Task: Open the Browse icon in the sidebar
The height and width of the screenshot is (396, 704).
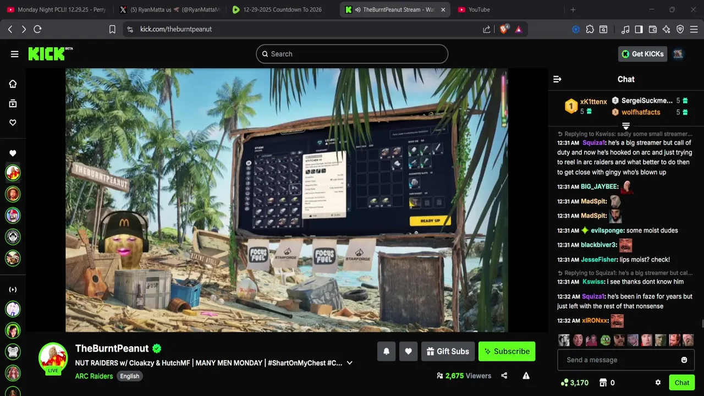Action: click(13, 103)
